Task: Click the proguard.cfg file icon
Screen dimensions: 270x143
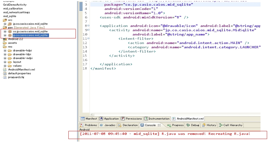Action: 5,77
